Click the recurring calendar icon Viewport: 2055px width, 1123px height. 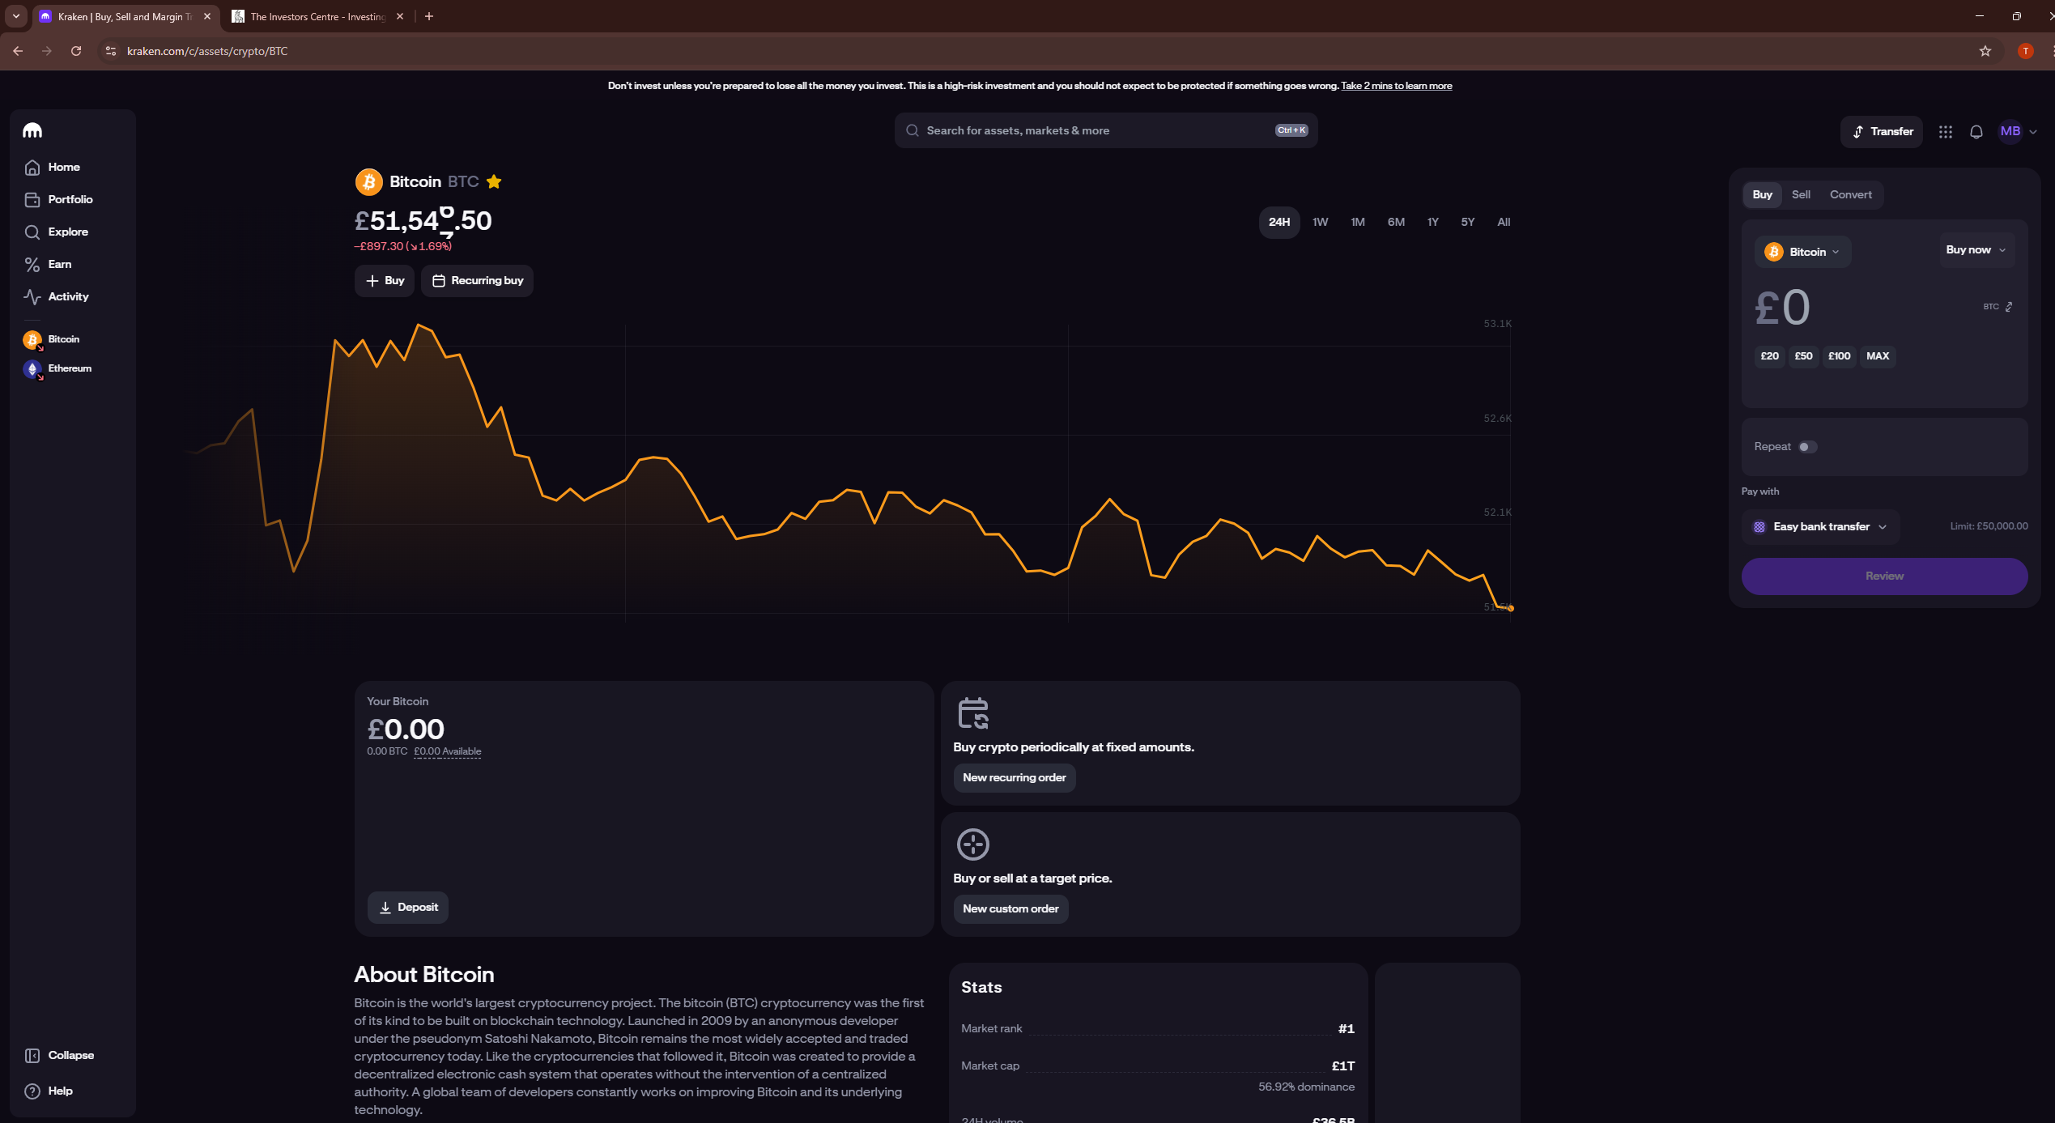pyautogui.click(x=973, y=713)
